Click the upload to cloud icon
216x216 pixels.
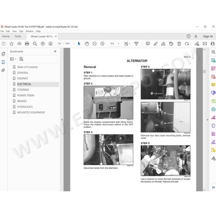[19, 44]
